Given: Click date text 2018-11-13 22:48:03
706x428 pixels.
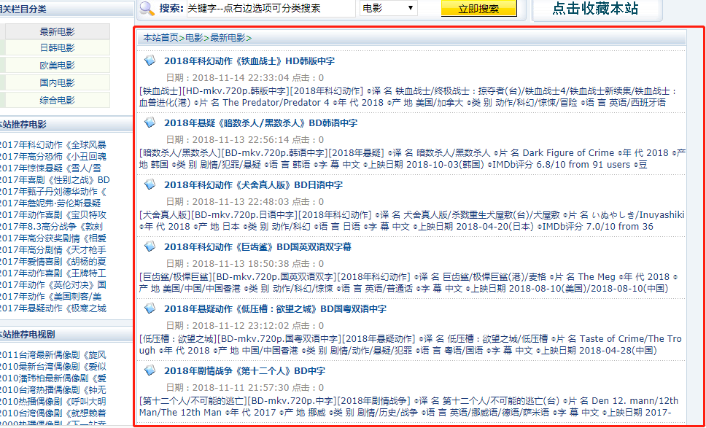Looking at the screenshot, I should [241, 203].
